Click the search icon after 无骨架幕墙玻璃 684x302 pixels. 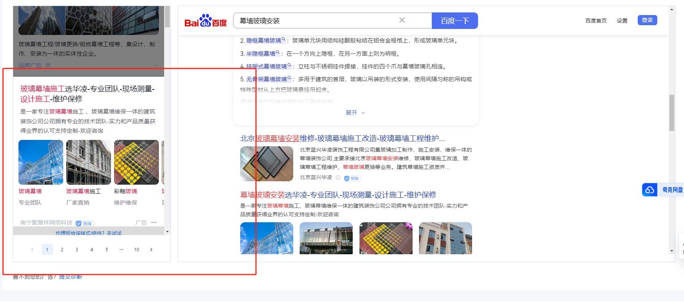[x=289, y=78]
